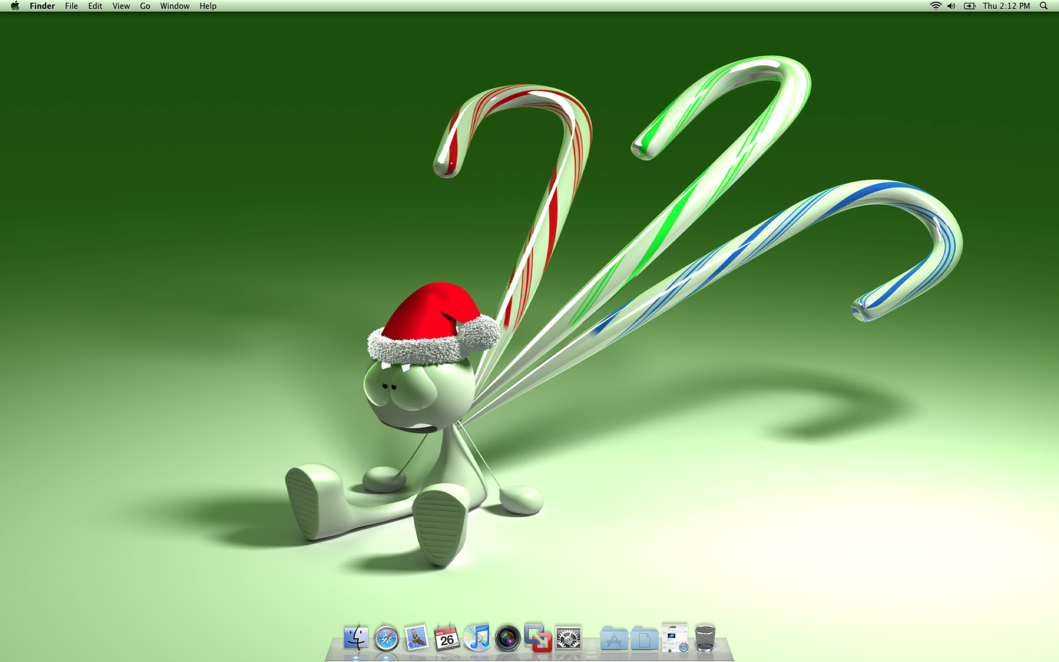Open the Apple menu
The image size is (1059, 662).
point(15,6)
